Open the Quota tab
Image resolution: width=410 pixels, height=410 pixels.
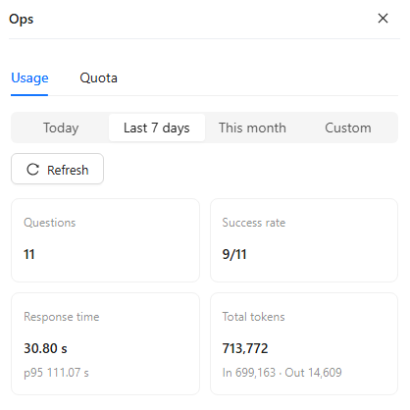98,78
